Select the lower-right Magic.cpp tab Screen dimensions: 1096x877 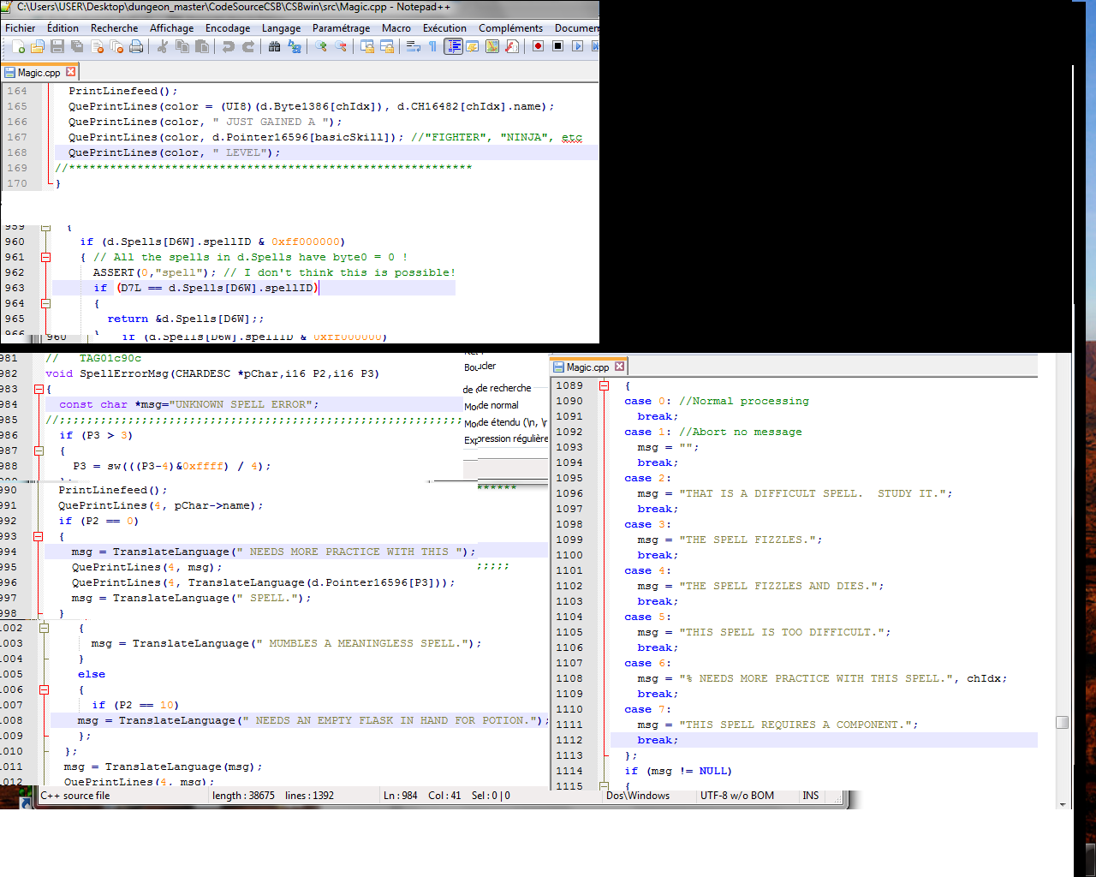tap(587, 367)
